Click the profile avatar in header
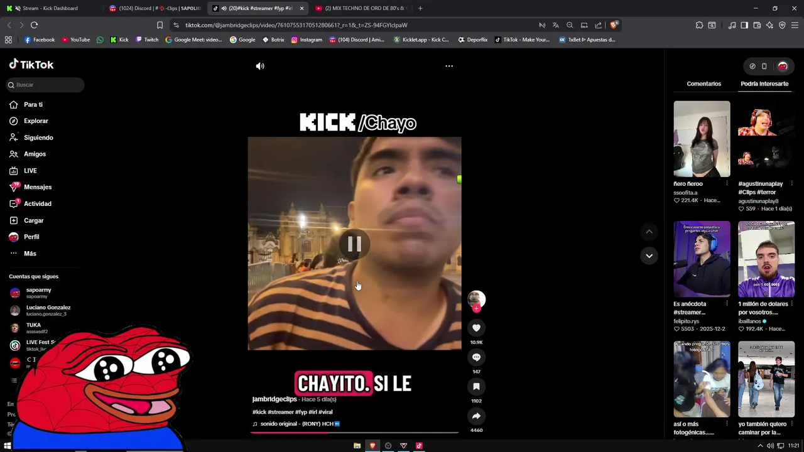Viewport: 804px width, 452px height. click(783, 66)
